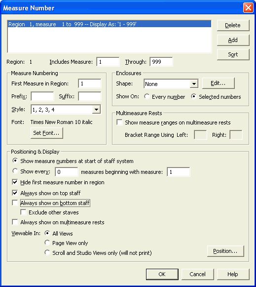Sort the measure number regions

click(x=233, y=54)
